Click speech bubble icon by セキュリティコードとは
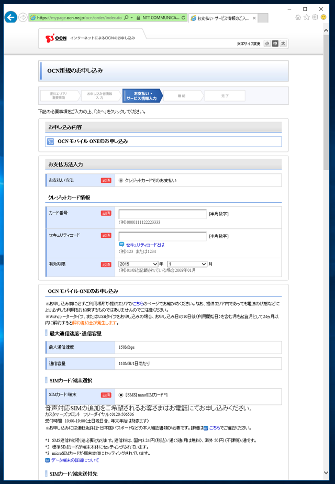This screenshot has width=335, height=484. (x=121, y=245)
